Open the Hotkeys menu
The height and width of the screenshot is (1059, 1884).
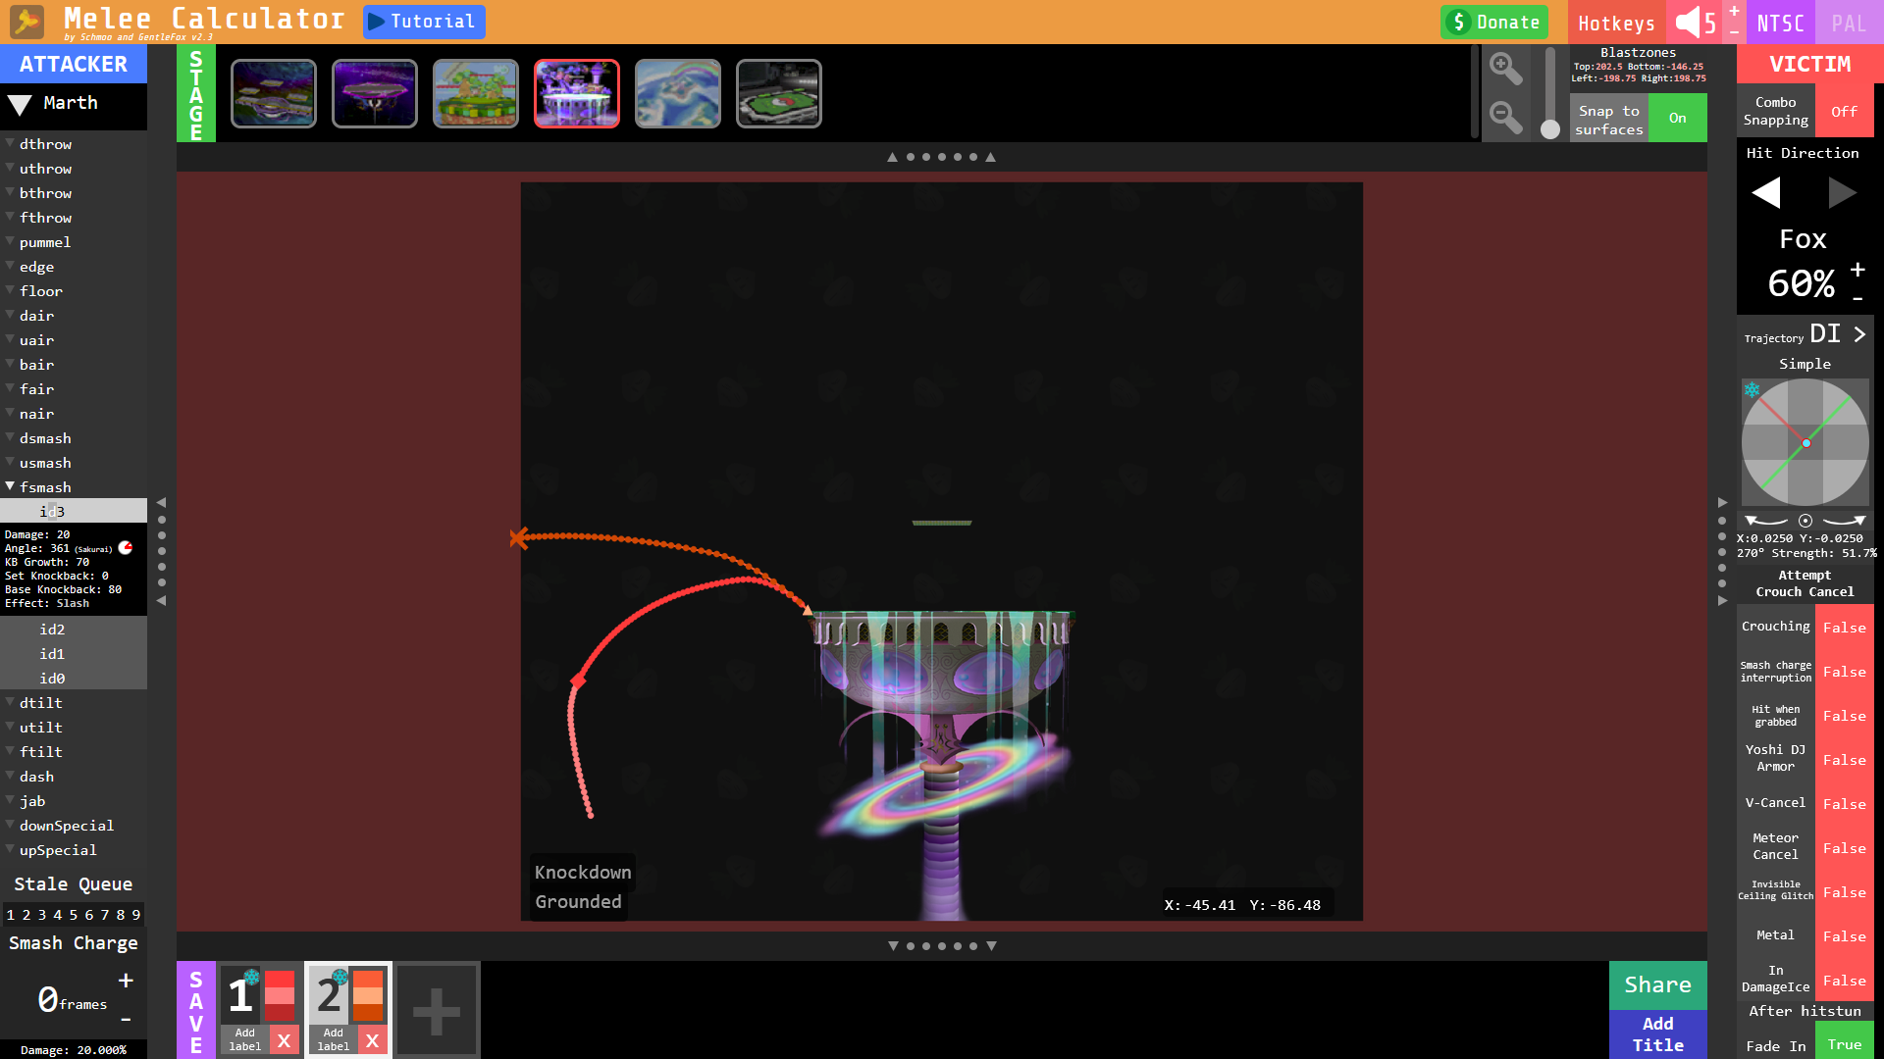(x=1616, y=23)
